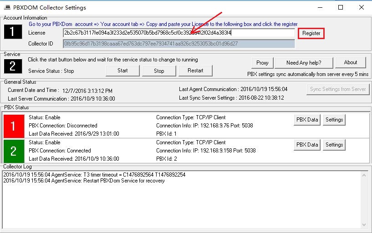The height and width of the screenshot is (233, 372).
Task: Click the Register button
Action: click(311, 33)
